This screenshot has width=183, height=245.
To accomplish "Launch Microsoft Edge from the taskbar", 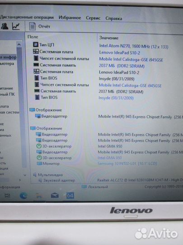I will pyautogui.click(x=23, y=196).
